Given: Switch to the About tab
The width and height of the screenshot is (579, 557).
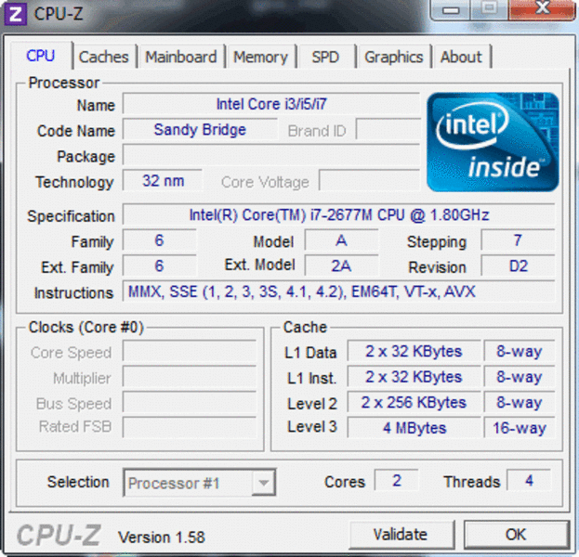Looking at the screenshot, I should point(461,57).
